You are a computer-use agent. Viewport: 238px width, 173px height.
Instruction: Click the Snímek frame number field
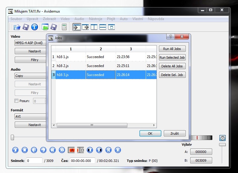tap(34, 161)
